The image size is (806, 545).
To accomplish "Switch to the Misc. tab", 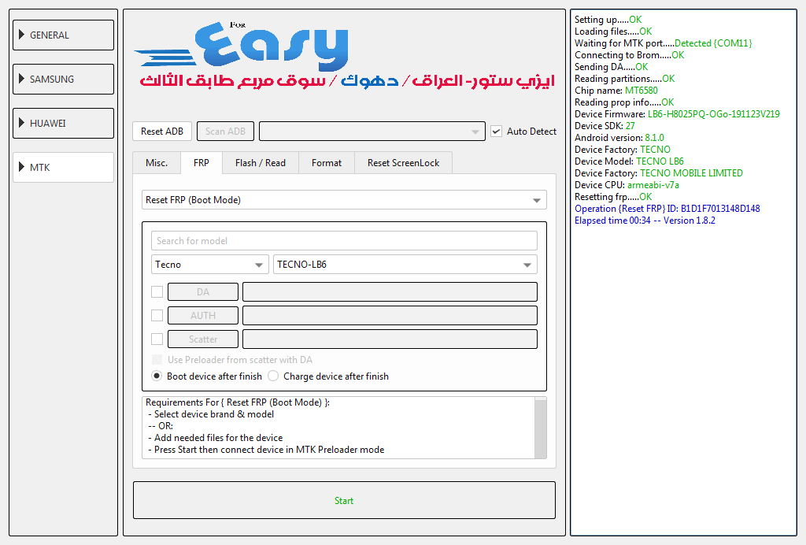I will pos(157,163).
